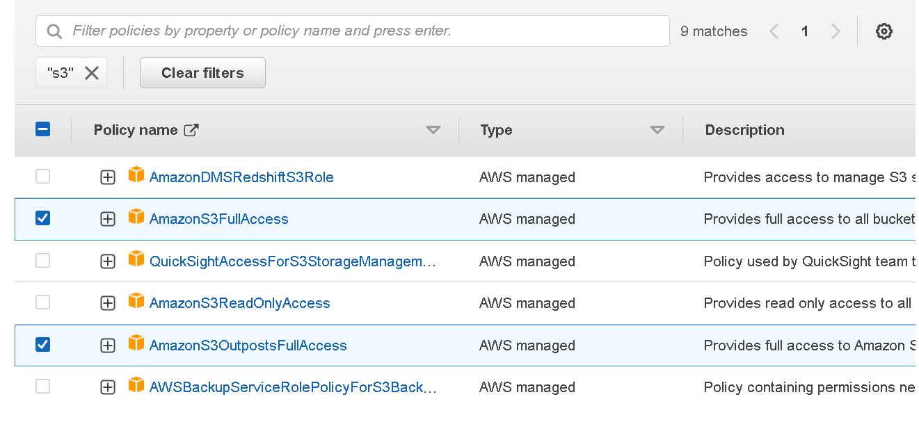
Task: Uncheck AmazonS3FullAccess
Action: pos(42,218)
